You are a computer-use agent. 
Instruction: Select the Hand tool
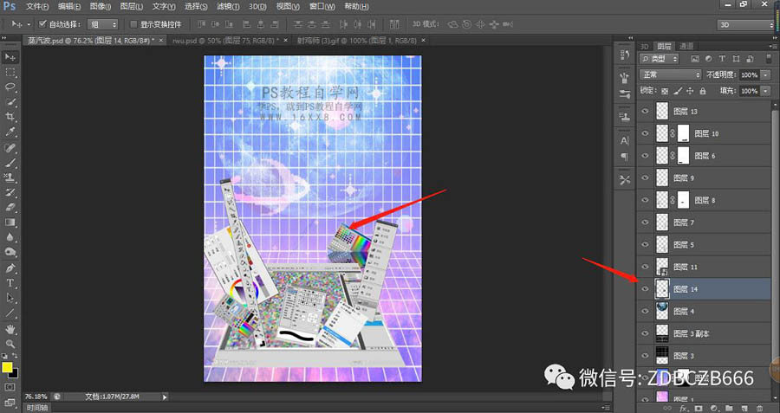click(x=10, y=328)
